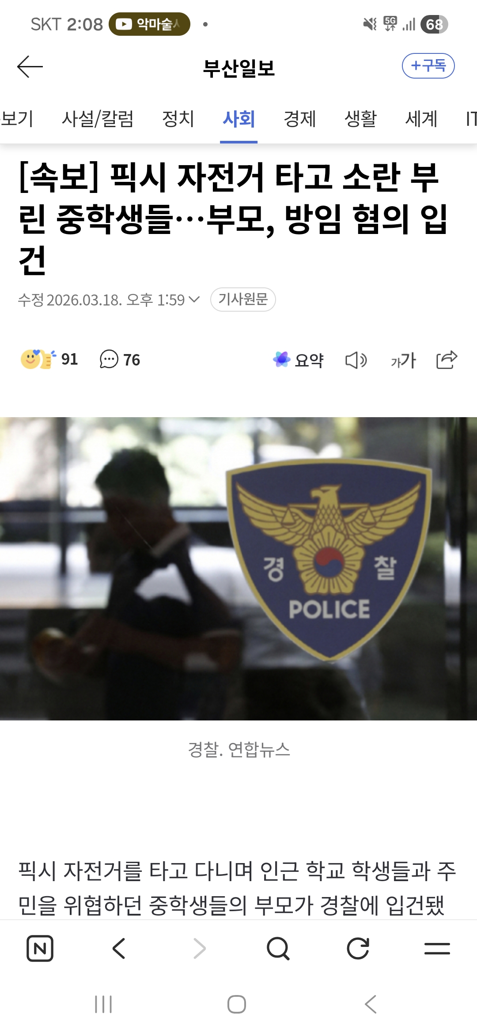Open the bottom hamburger menu
The height and width of the screenshot is (1033, 477).
click(437, 948)
